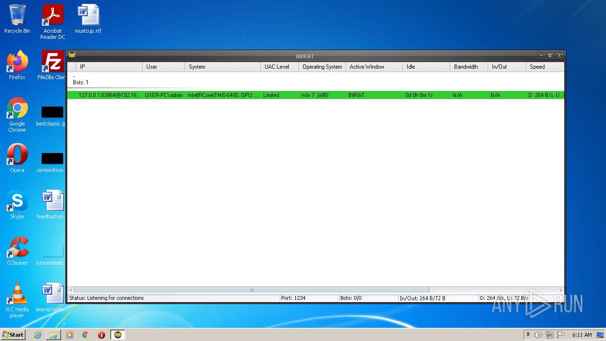Maximize the BitRAT window

coord(550,55)
